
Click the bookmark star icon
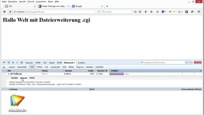(x=135, y=12)
